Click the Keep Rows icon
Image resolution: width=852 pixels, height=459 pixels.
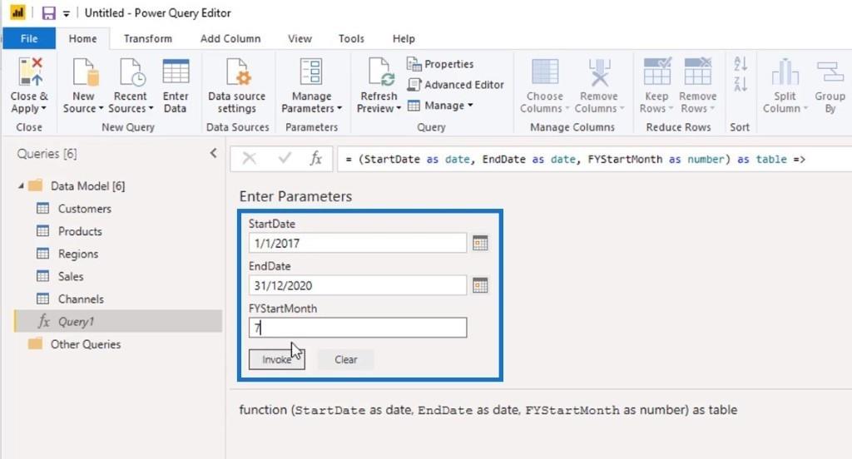tap(657, 72)
